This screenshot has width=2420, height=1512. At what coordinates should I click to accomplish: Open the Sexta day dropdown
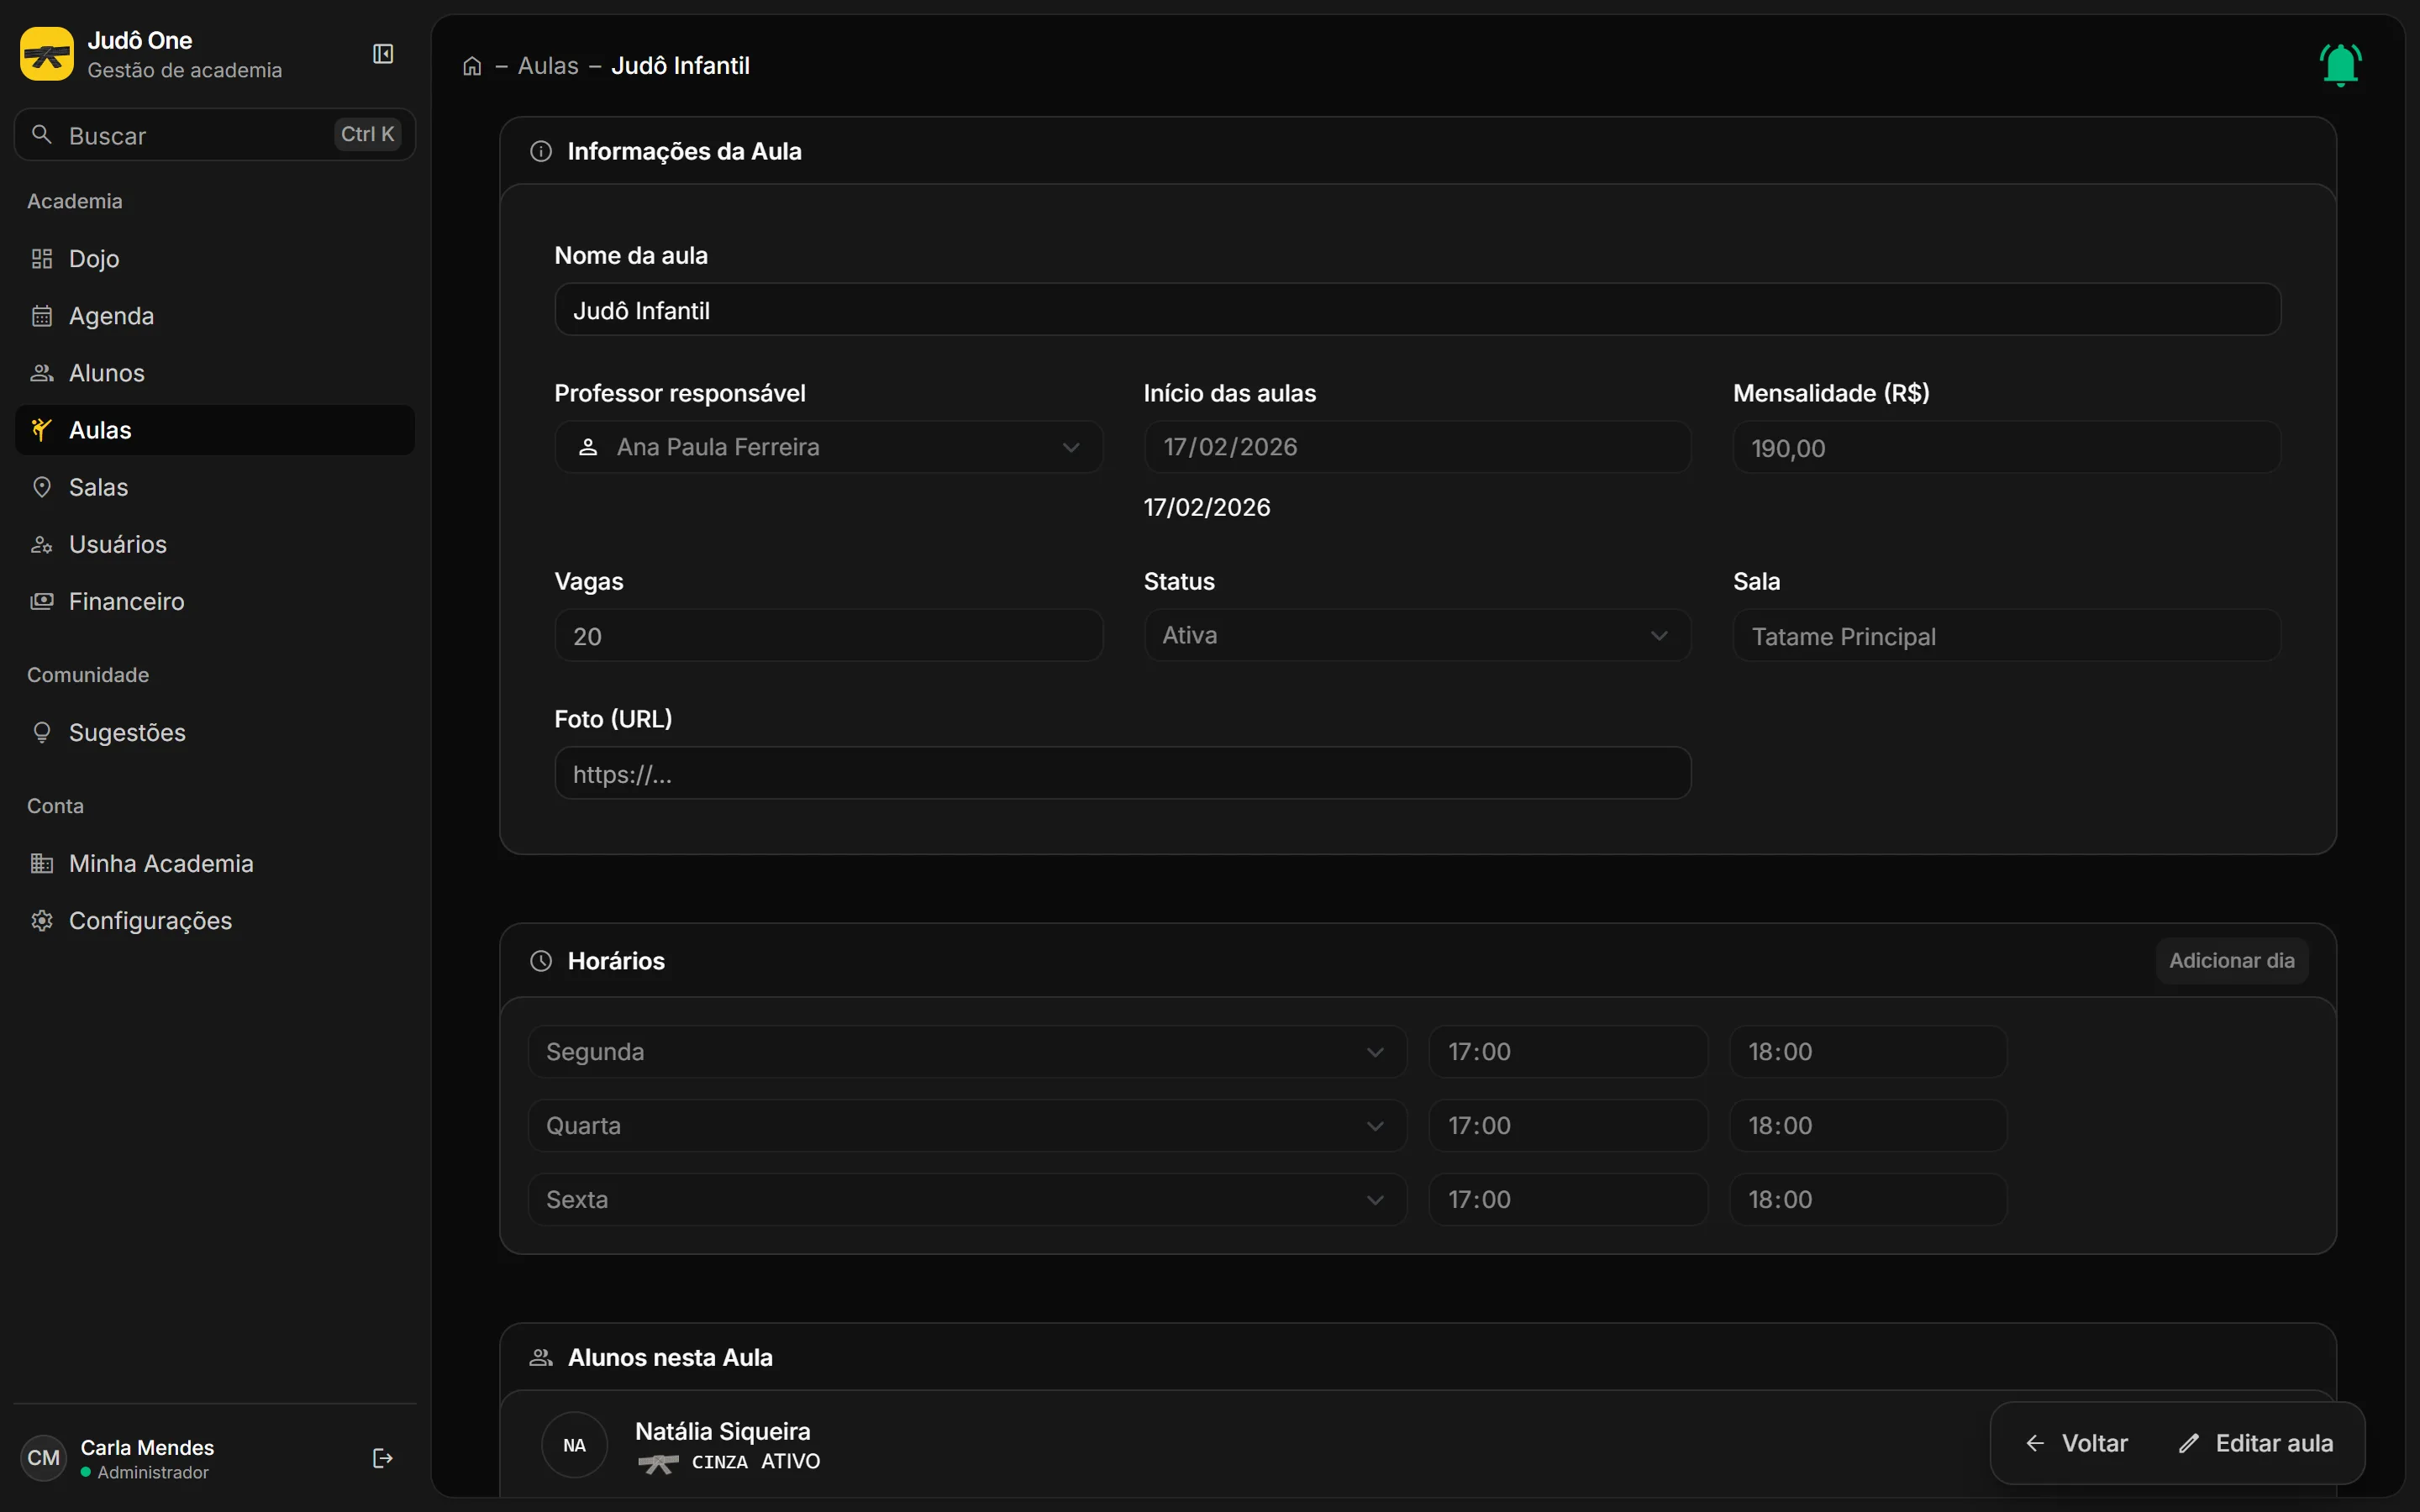pyautogui.click(x=967, y=1199)
